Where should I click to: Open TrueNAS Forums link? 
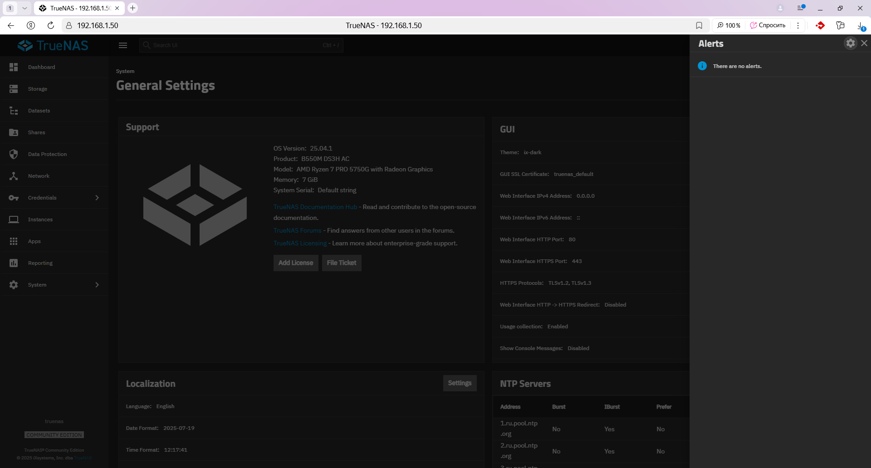click(297, 230)
